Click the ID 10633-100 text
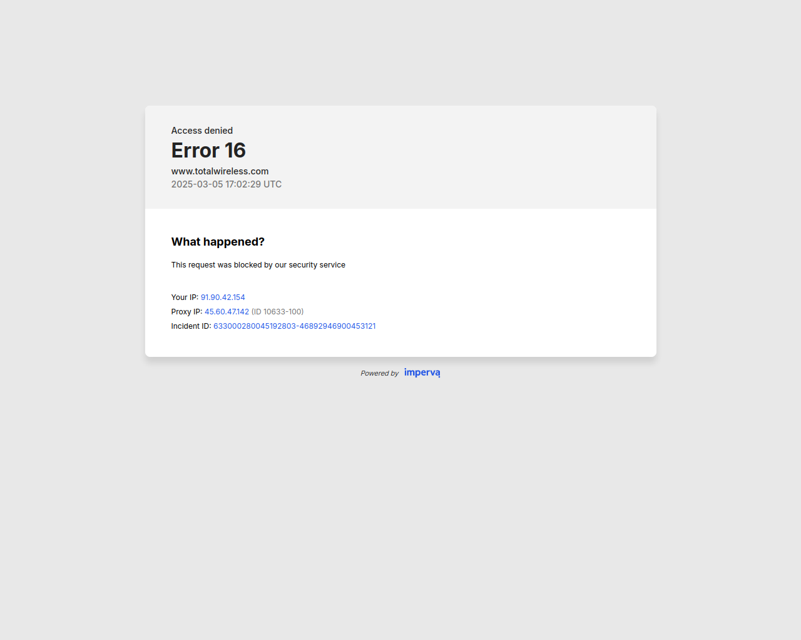The height and width of the screenshot is (640, 801). [277, 312]
